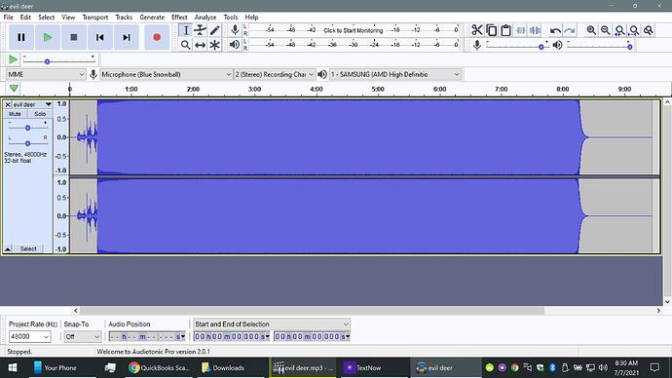Select the Selection (I-beam) tool
Screen dimensions: 672x378
186,30
